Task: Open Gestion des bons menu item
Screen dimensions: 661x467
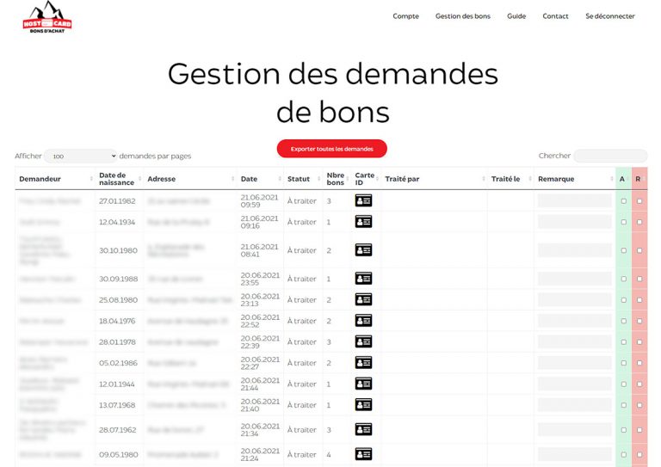Action: (x=463, y=16)
